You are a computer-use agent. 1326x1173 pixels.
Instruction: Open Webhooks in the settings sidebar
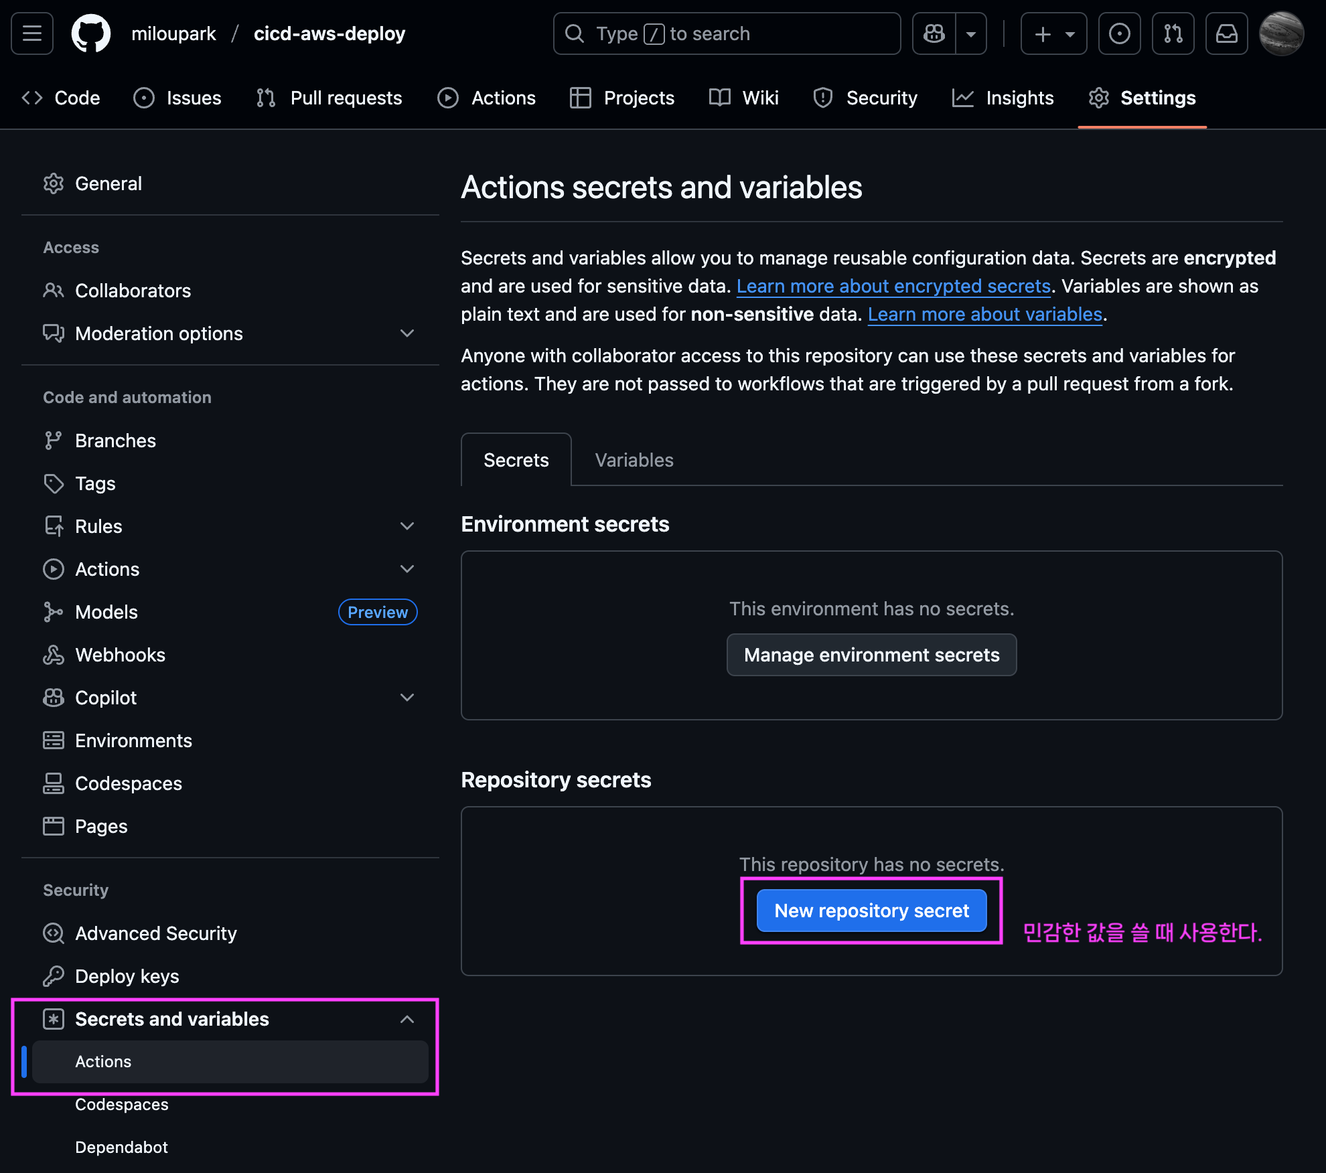pyautogui.click(x=120, y=655)
